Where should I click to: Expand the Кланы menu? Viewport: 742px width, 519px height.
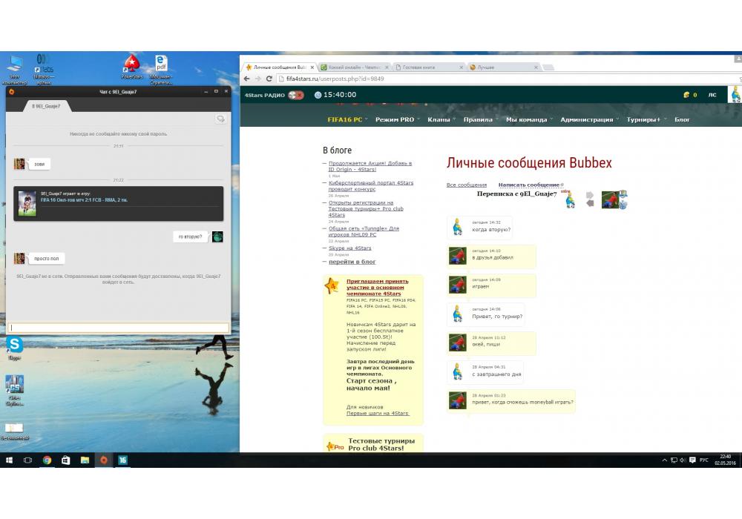[439, 119]
